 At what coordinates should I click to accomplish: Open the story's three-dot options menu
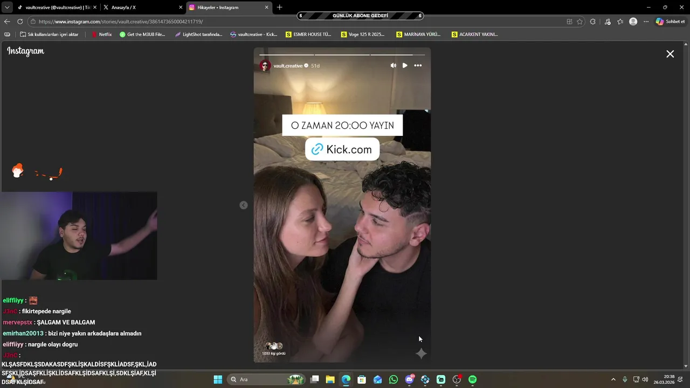pos(418,65)
